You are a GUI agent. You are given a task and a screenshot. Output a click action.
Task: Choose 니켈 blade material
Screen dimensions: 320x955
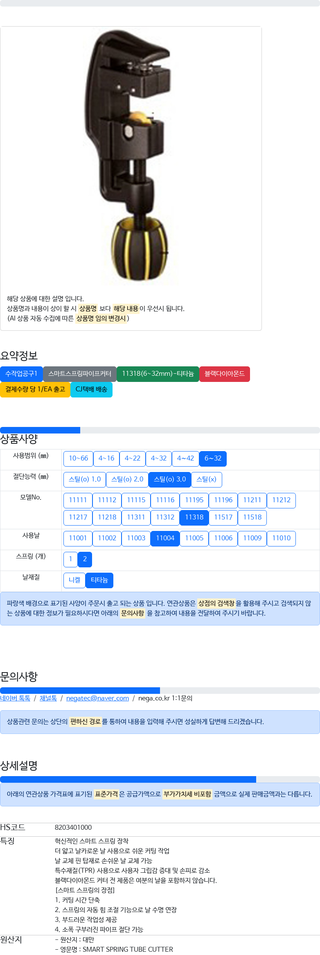coord(74,580)
